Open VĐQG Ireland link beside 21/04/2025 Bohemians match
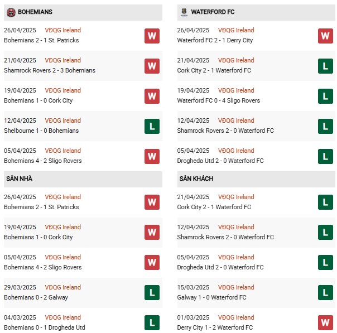The image size is (337, 333). [x=62, y=60]
